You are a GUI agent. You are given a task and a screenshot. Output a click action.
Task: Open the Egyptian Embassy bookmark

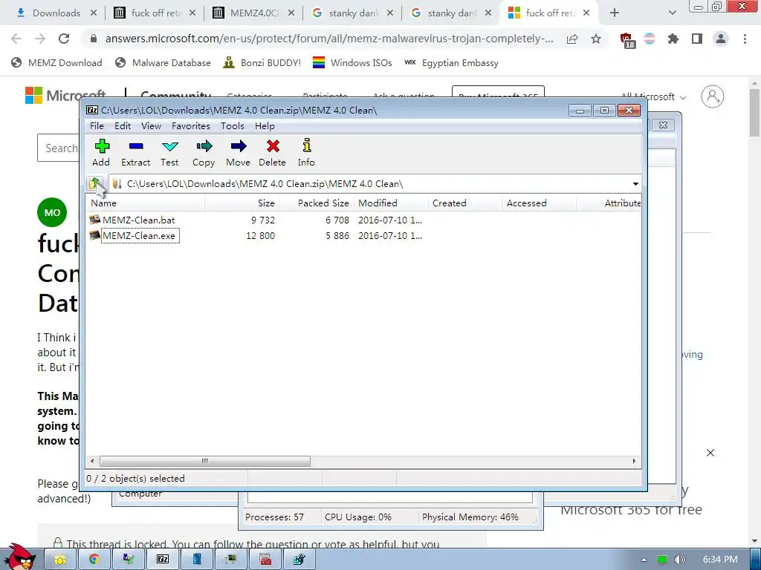(x=451, y=62)
